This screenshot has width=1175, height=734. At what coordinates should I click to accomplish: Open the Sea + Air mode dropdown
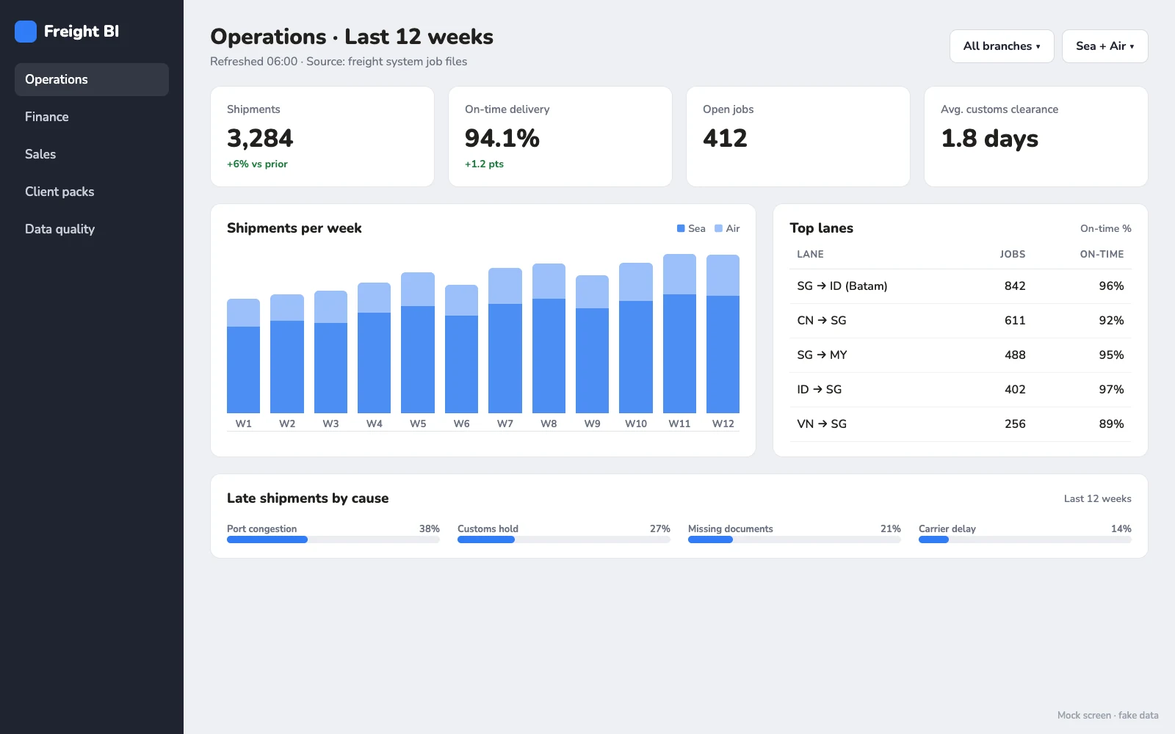tap(1104, 46)
